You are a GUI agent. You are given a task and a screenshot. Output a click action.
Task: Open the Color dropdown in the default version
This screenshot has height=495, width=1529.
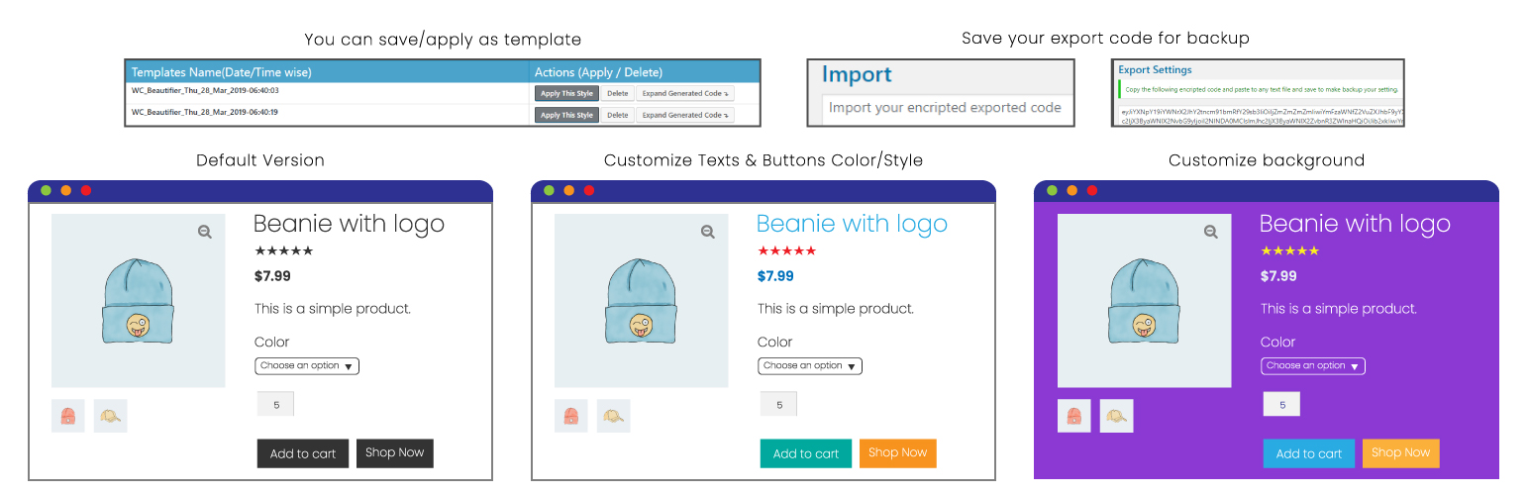click(x=307, y=366)
